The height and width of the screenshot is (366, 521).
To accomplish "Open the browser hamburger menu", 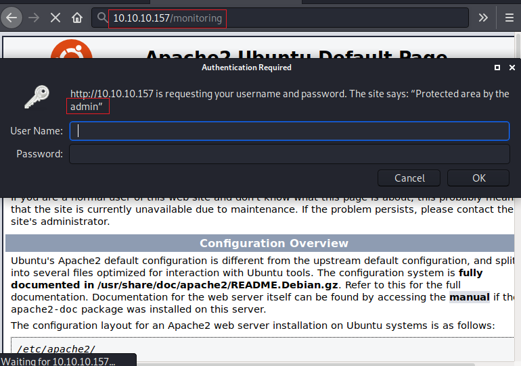I will coord(509,18).
